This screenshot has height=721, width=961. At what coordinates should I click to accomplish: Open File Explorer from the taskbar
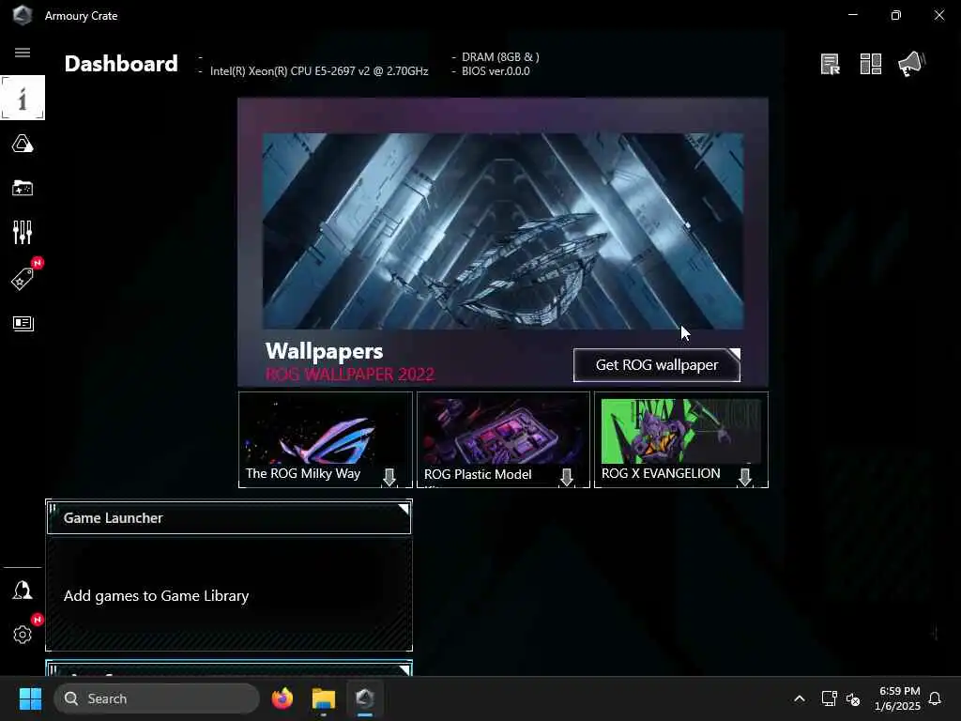tap(324, 698)
